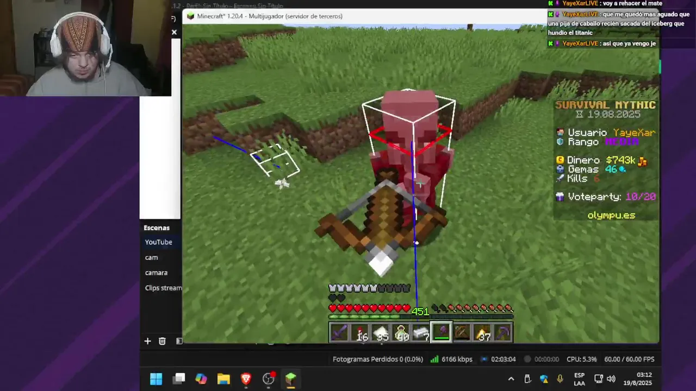Show hidden system tray icons
Screen dimensions: 696x391
[511, 379]
